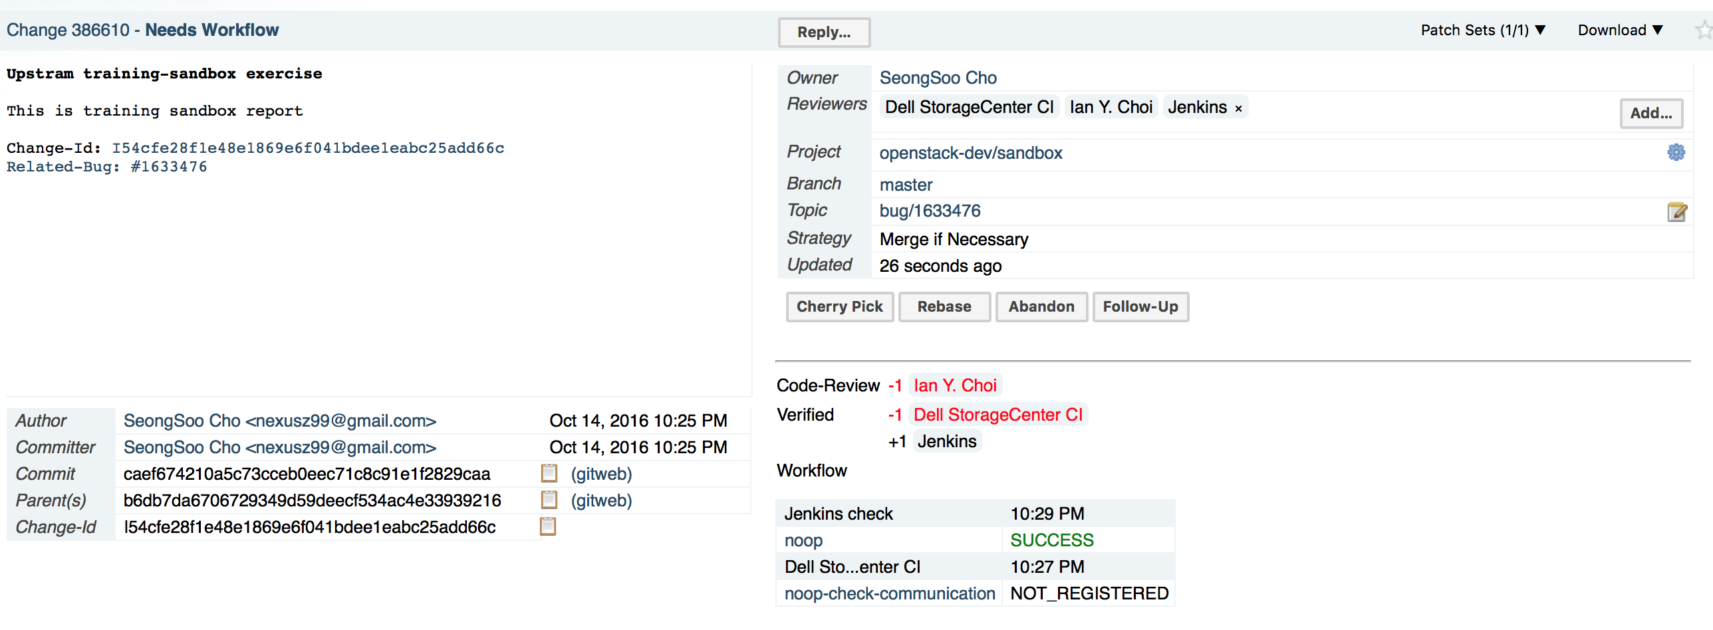This screenshot has height=630, width=1713.
Task: Click the project settings gear icon
Action: click(x=1676, y=152)
